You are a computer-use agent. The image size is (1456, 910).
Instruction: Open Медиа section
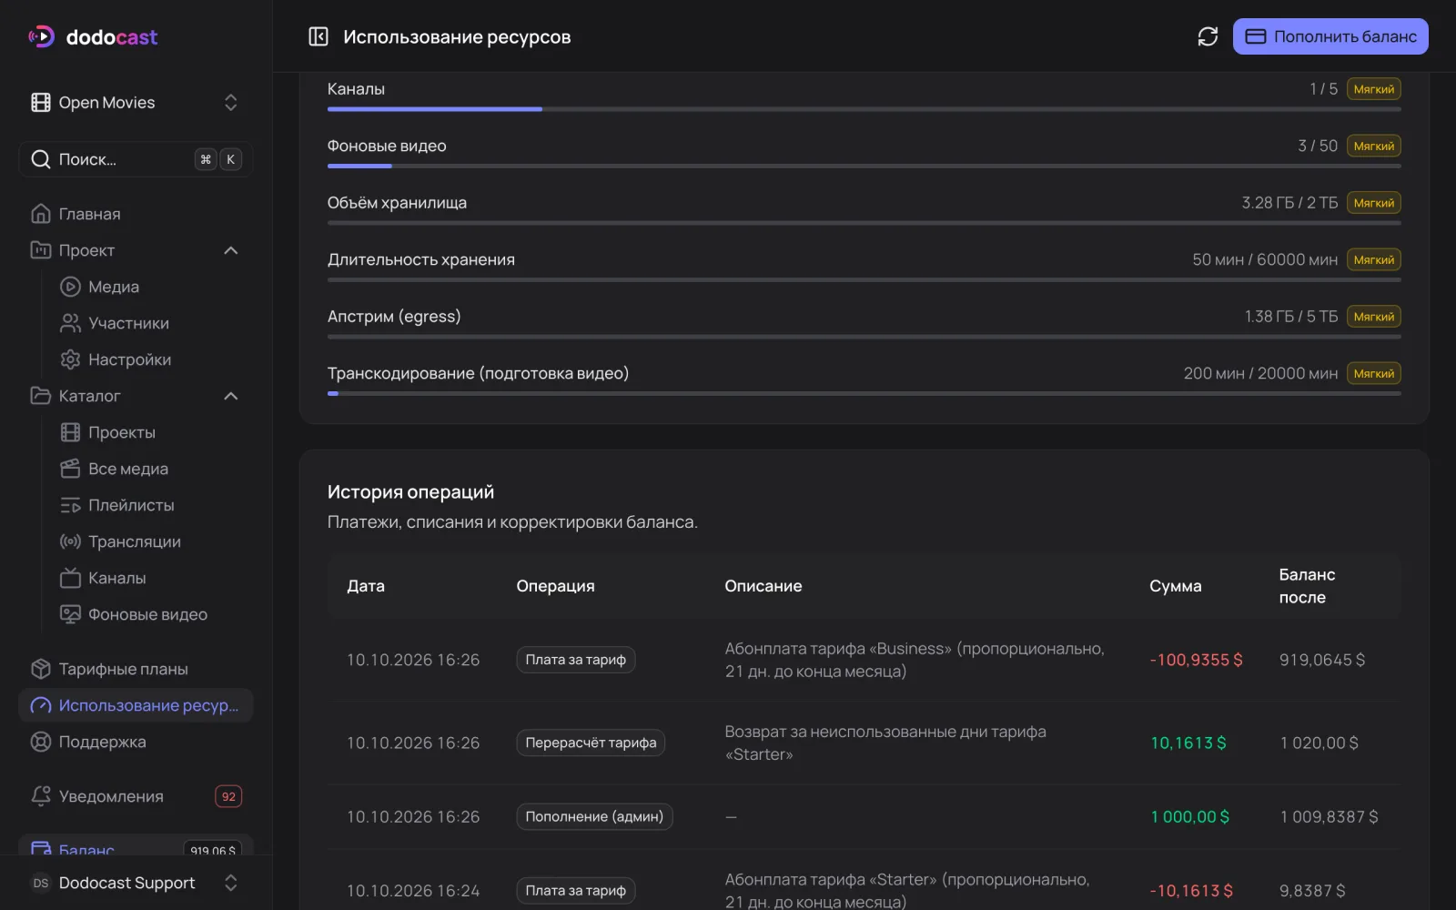click(x=150, y=287)
